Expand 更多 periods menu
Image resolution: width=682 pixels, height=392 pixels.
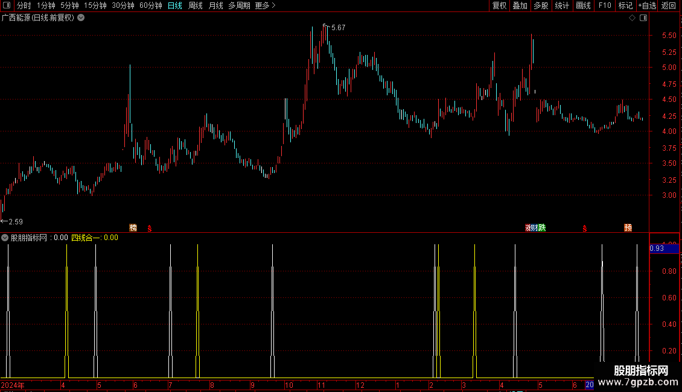[x=265, y=5]
